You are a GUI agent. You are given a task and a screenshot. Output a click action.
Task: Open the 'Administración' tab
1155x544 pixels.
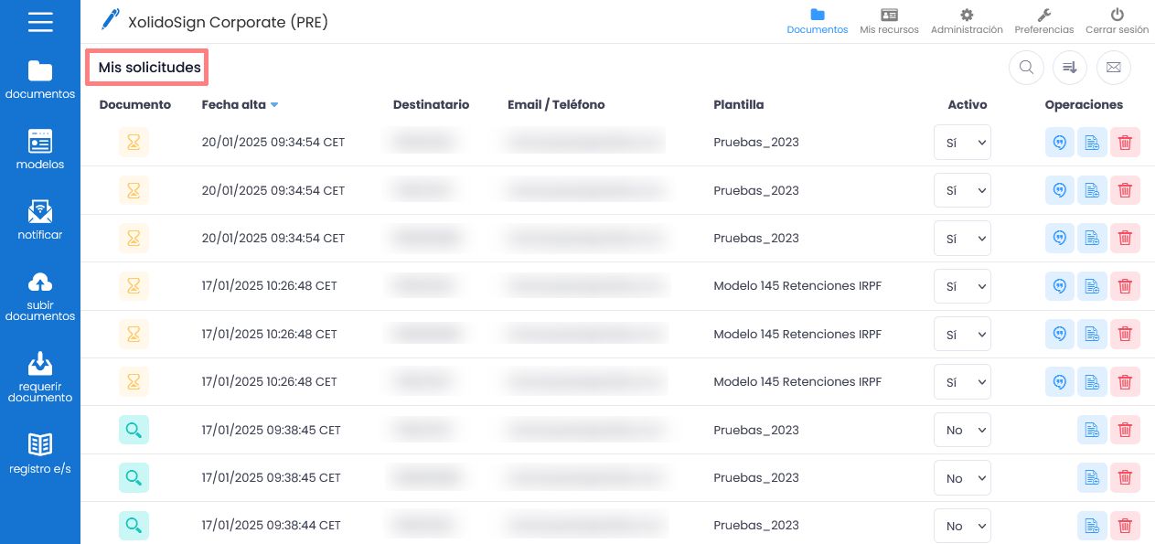click(967, 21)
